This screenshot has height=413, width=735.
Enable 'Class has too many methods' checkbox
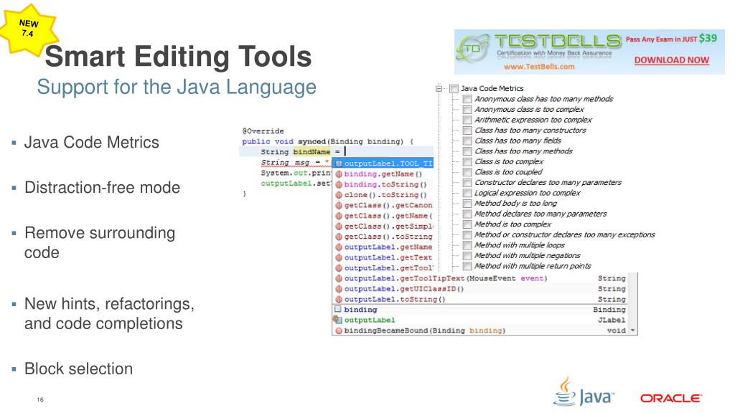click(x=467, y=151)
